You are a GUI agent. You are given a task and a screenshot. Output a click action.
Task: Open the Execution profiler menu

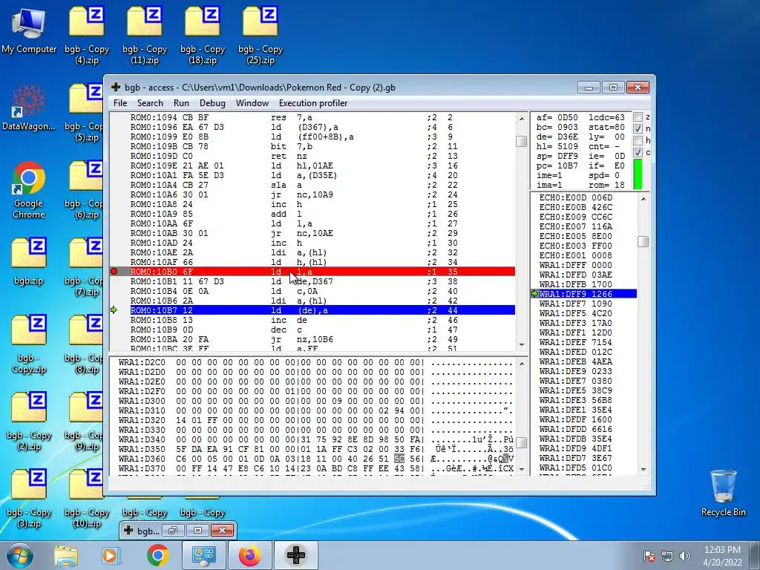tap(313, 102)
